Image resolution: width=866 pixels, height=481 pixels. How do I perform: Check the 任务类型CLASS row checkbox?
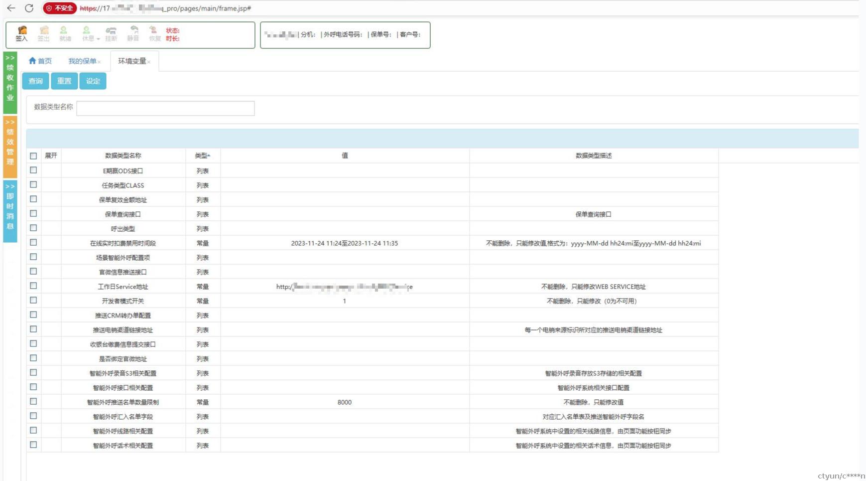33,184
